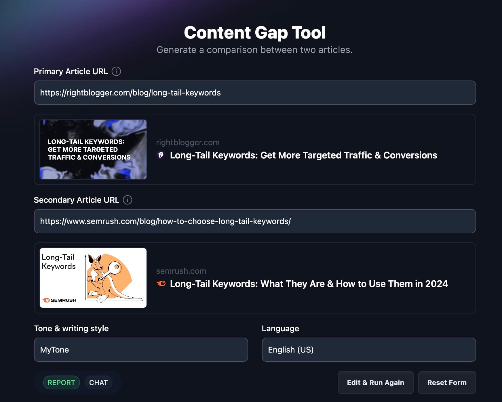Click info icon beside Secondary Article URL
The image size is (502, 402).
click(x=127, y=200)
